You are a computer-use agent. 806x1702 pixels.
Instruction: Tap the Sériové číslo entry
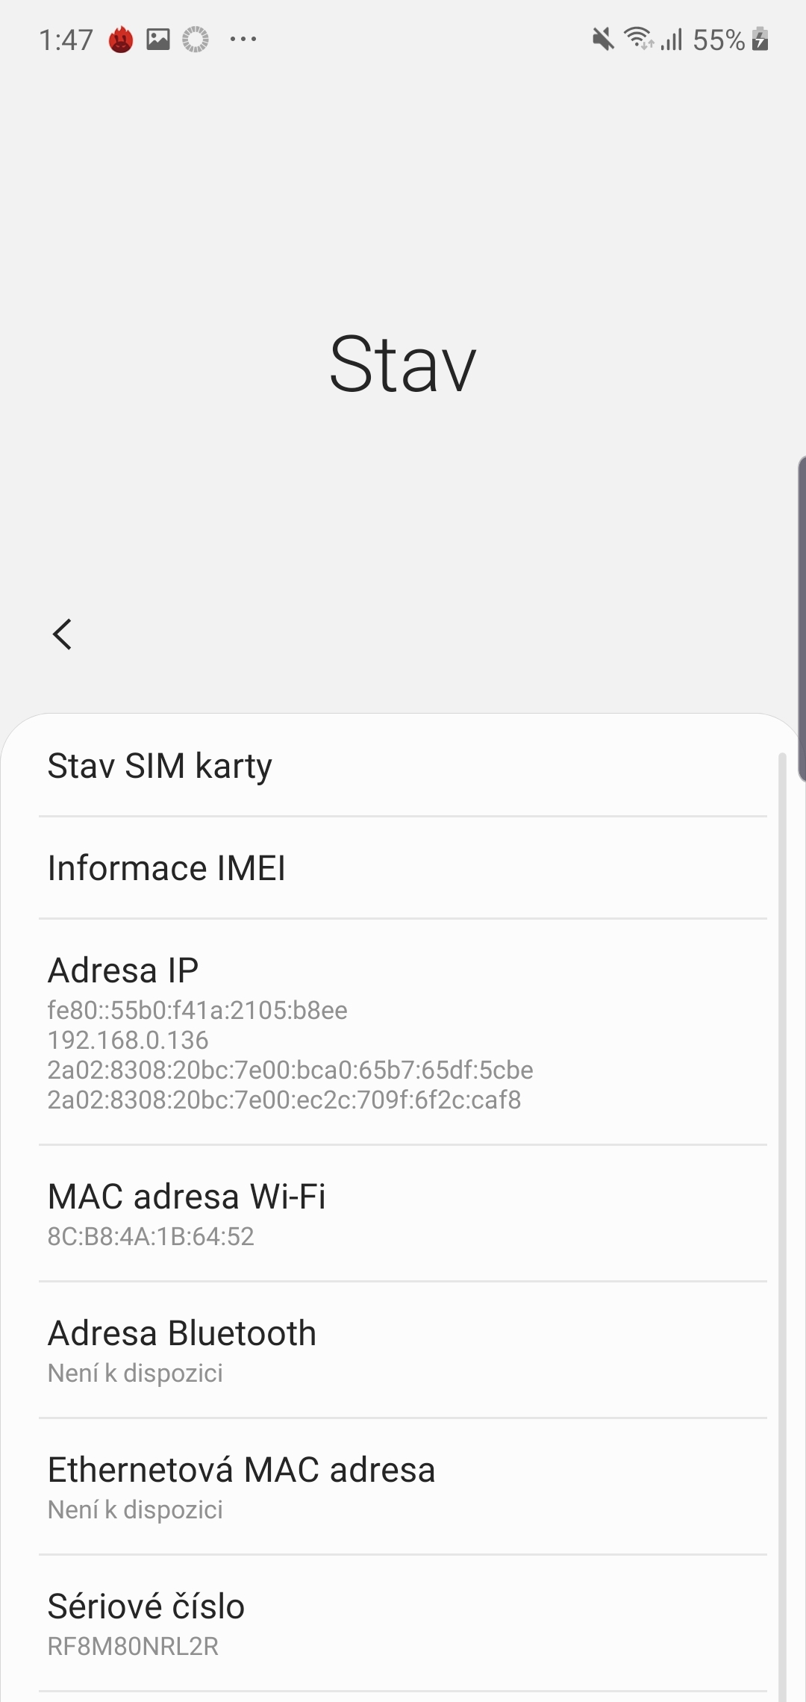(x=403, y=1623)
